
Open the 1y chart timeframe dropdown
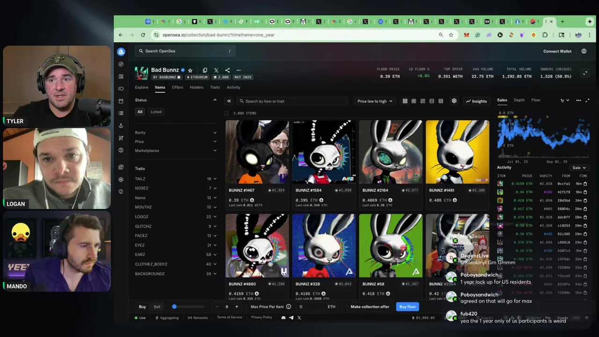(565, 100)
